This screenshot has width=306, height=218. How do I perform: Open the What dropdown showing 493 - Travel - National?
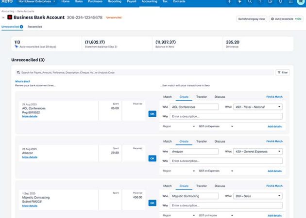coord(258,107)
